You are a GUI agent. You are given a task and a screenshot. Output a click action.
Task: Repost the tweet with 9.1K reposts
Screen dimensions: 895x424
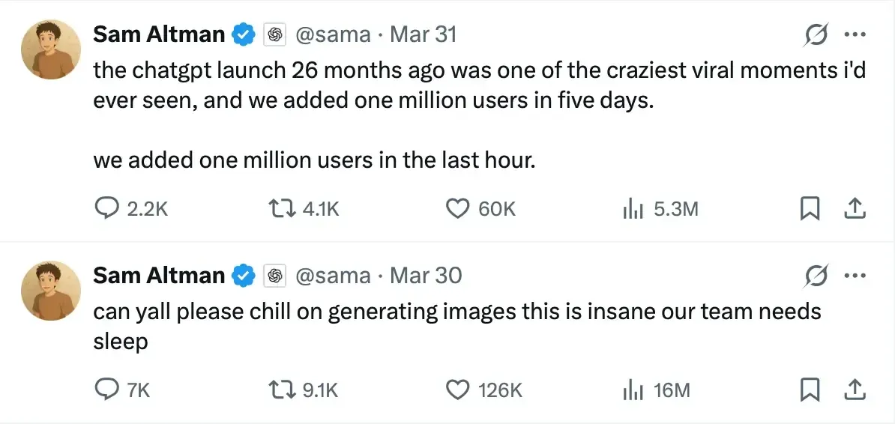(x=283, y=390)
